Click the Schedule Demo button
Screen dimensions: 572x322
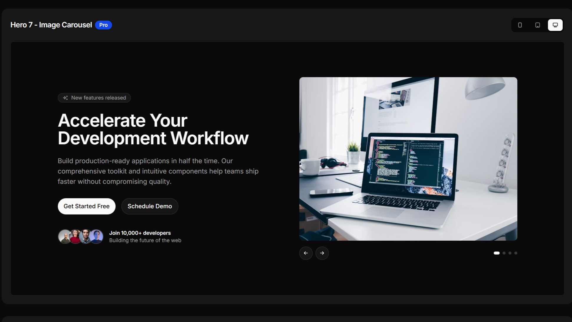(x=150, y=206)
